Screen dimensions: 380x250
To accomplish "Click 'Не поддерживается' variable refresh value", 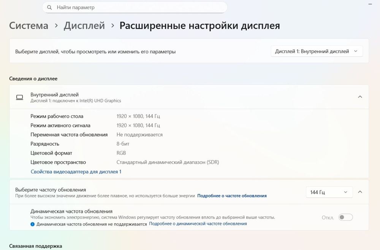I will 139,135.
